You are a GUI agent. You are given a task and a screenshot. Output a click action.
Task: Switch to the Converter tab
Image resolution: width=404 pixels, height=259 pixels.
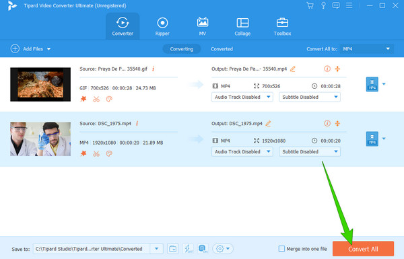(x=123, y=26)
